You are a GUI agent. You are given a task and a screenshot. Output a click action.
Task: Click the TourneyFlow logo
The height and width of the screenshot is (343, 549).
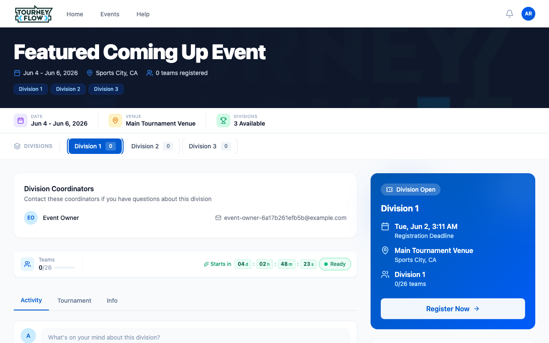[x=33, y=14]
